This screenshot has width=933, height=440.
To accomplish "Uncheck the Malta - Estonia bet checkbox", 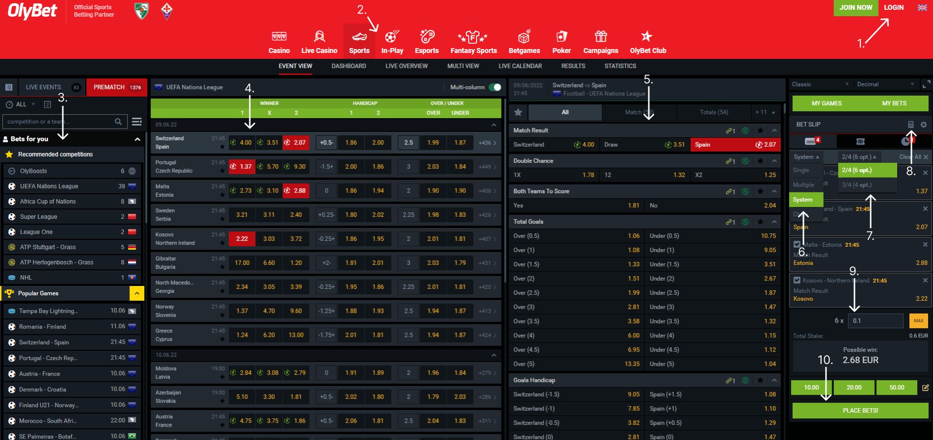I will (797, 244).
